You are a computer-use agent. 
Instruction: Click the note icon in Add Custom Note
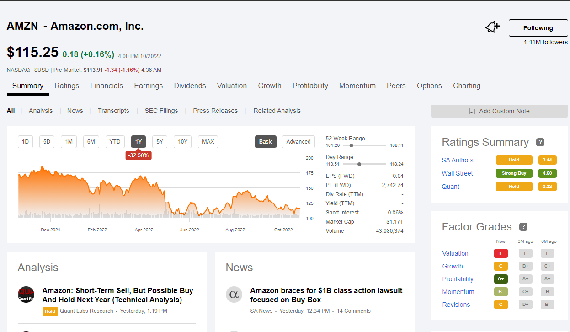click(x=472, y=111)
